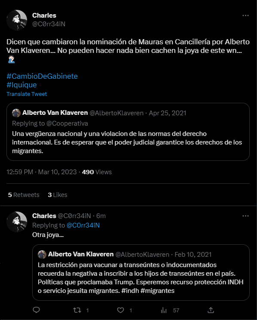The height and width of the screenshot is (320, 257).
Task: View analytics bar chart icon showing 57
Action: [x=164, y=311]
